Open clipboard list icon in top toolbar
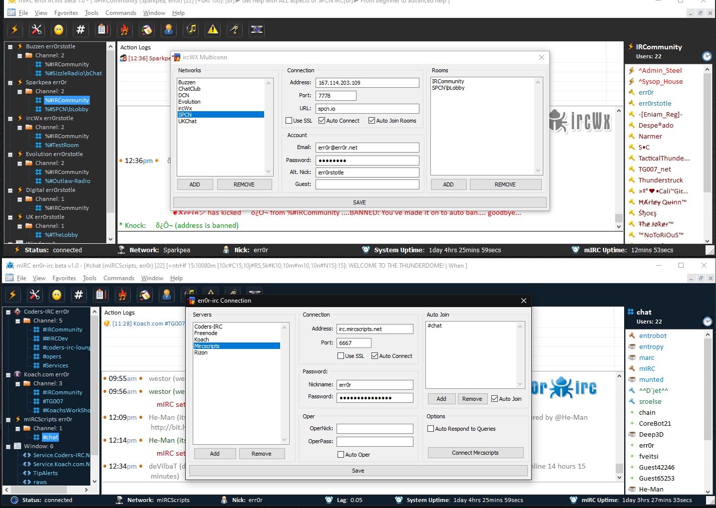The width and height of the screenshot is (716, 508). tap(102, 30)
